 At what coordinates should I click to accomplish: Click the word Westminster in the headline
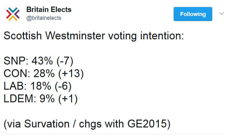pyautogui.click(x=75, y=36)
